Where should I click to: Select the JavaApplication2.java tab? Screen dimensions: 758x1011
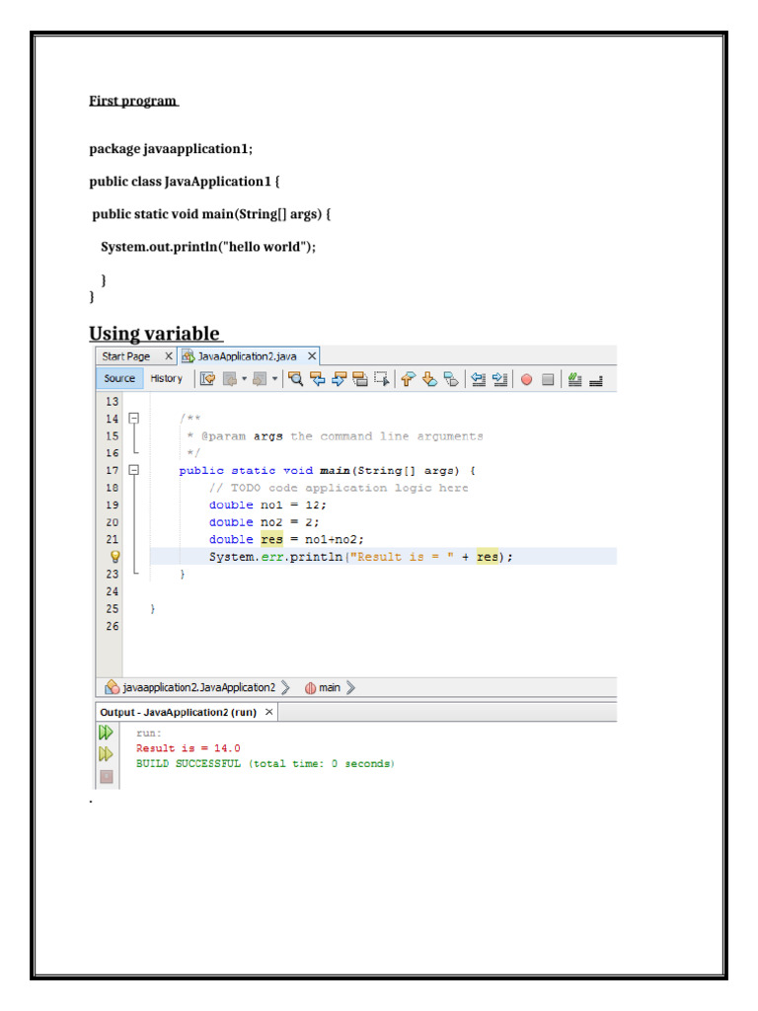pos(248,355)
